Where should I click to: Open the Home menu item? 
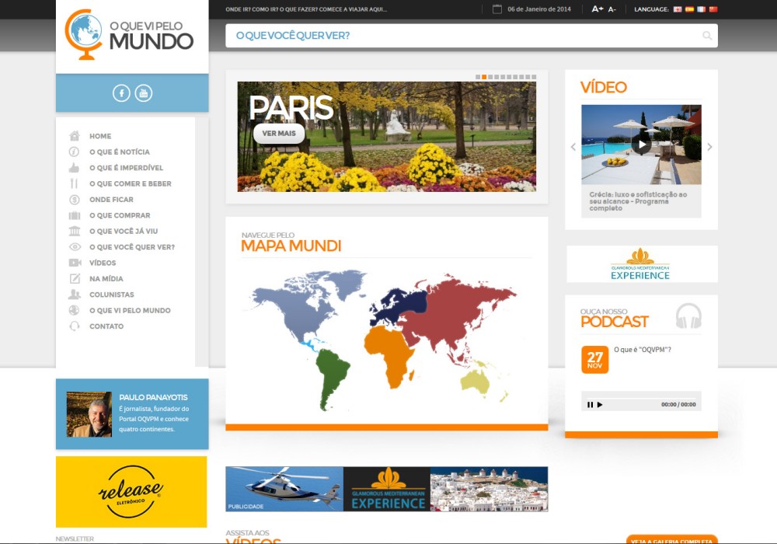pos(100,136)
